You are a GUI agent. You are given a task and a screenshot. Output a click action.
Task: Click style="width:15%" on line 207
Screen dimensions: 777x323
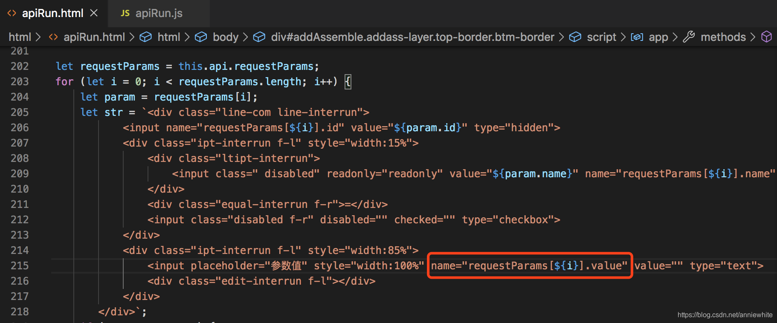click(x=360, y=143)
